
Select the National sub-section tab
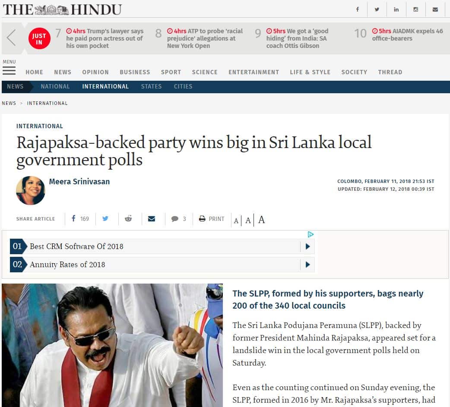click(x=55, y=87)
